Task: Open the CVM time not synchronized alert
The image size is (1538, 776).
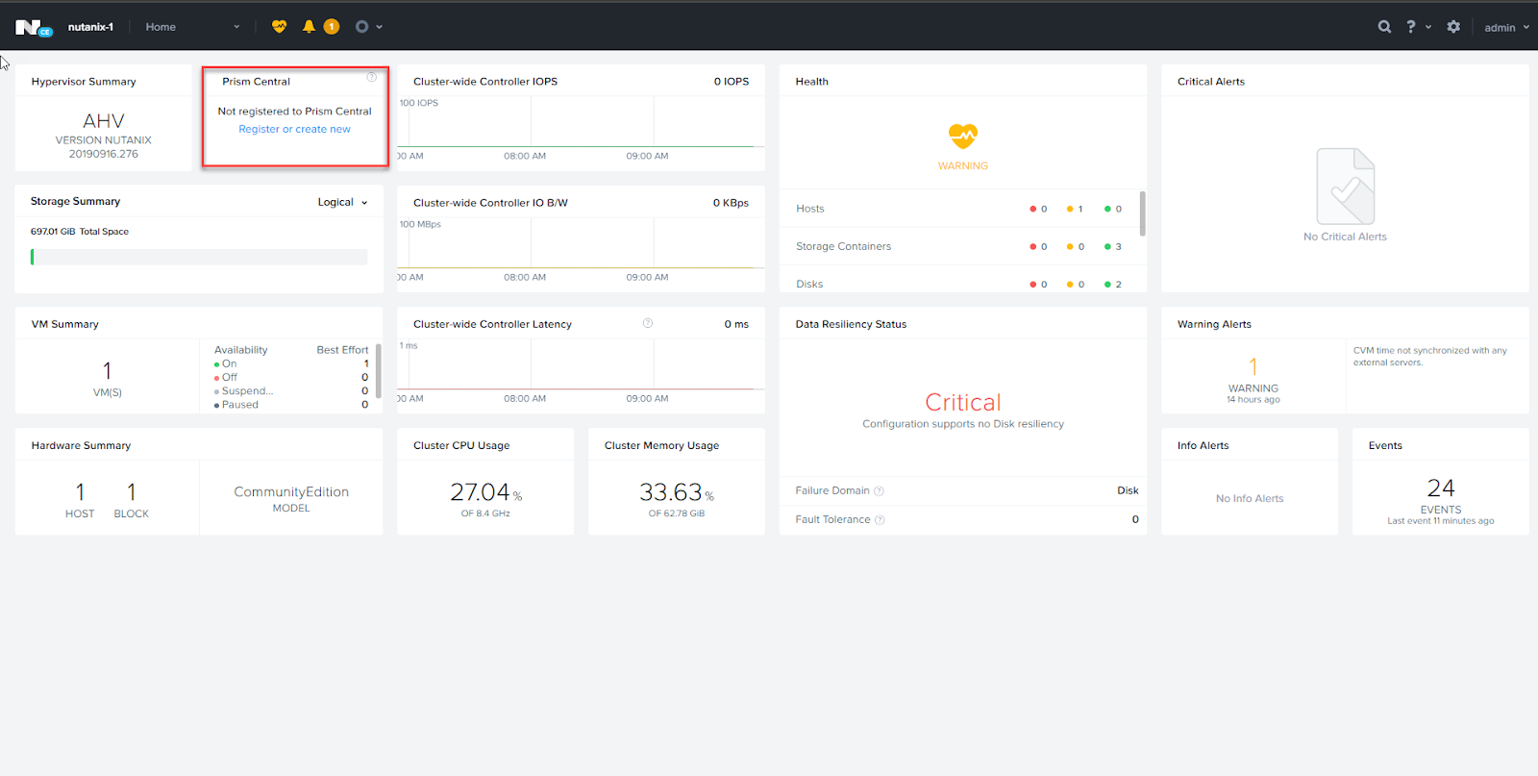Action: [x=1429, y=357]
